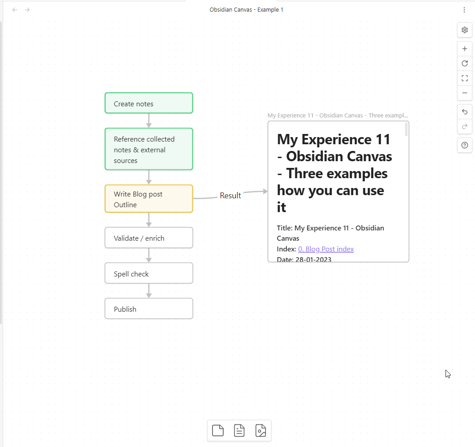Select the 'Create notes' card
475x447 pixels.
tap(149, 103)
